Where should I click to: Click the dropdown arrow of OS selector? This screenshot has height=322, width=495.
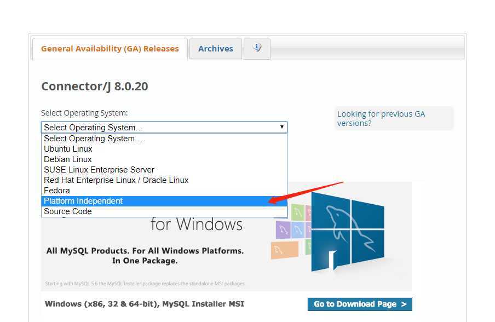pyautogui.click(x=281, y=127)
